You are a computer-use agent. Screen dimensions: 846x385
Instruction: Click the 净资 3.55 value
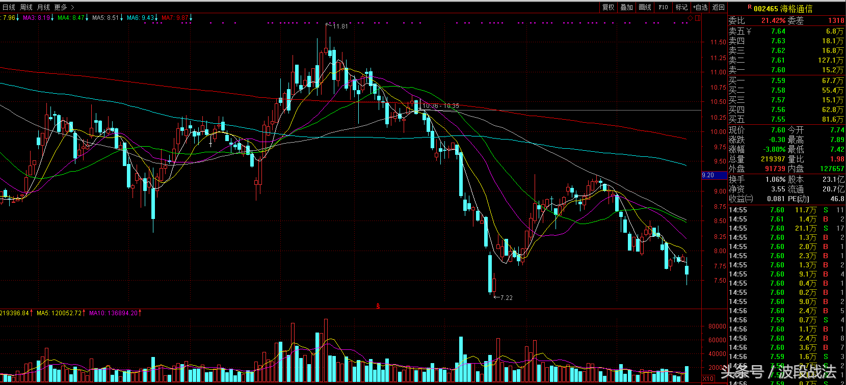pyautogui.click(x=778, y=189)
